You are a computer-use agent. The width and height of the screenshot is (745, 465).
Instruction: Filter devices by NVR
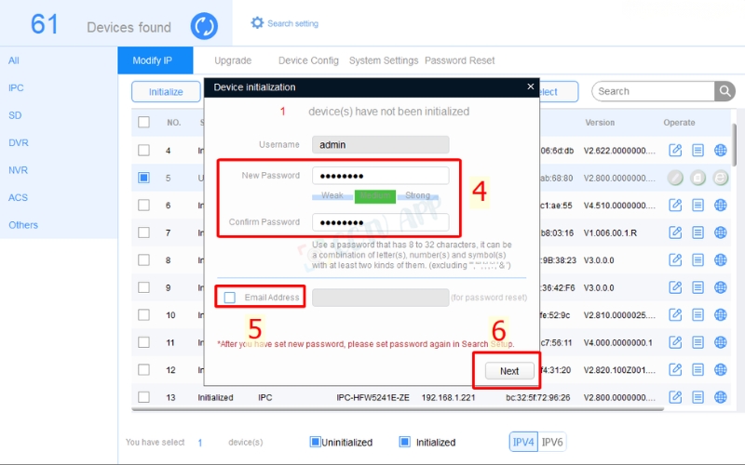point(18,170)
